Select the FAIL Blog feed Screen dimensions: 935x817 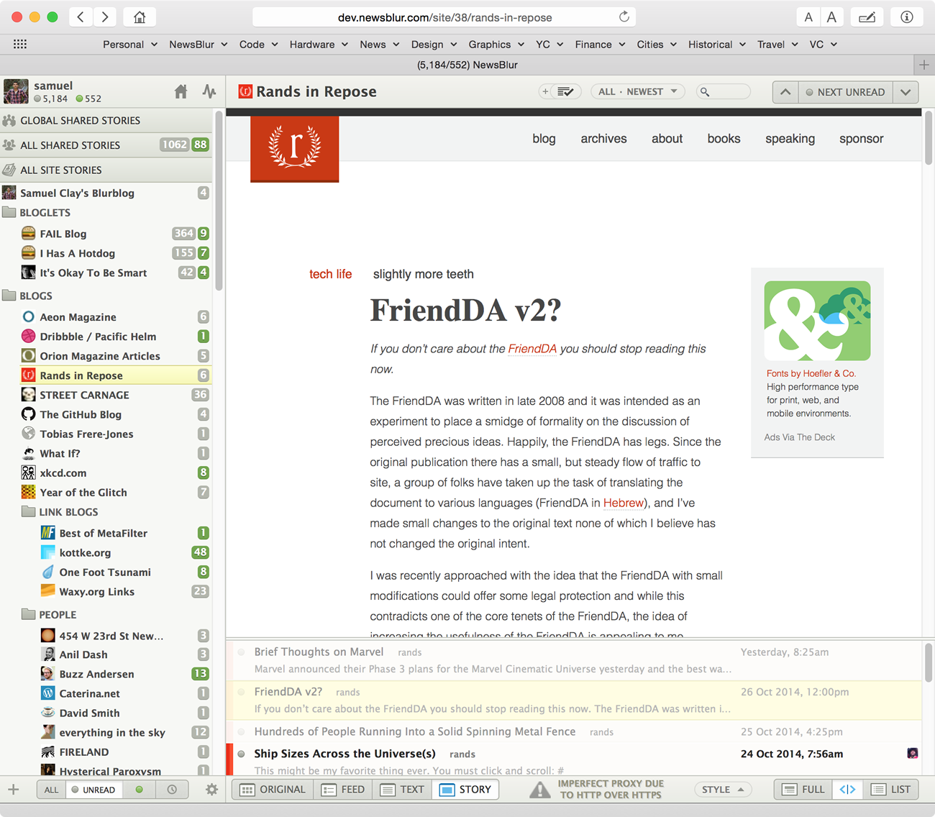[115, 234]
